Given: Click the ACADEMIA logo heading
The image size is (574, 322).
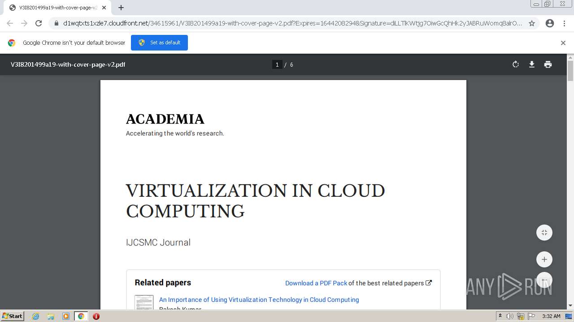Looking at the screenshot, I should pyautogui.click(x=165, y=119).
